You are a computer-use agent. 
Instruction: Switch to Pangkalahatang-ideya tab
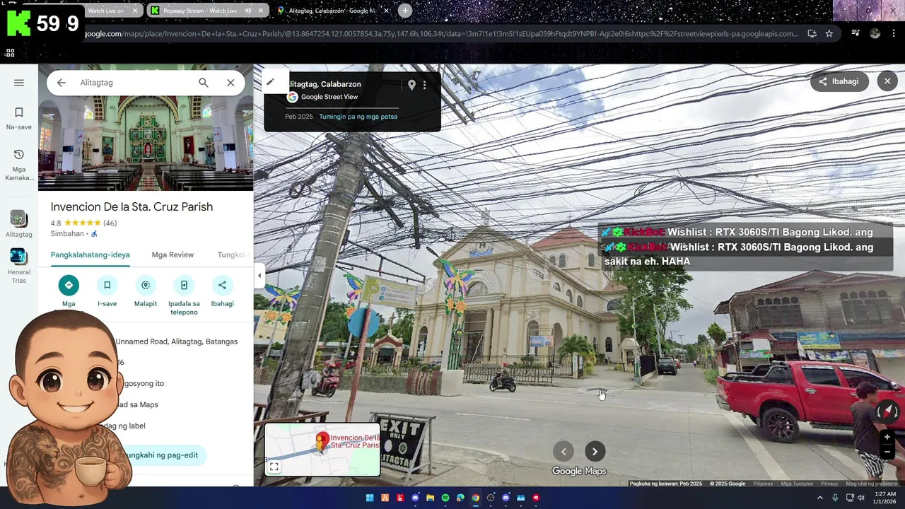90,255
